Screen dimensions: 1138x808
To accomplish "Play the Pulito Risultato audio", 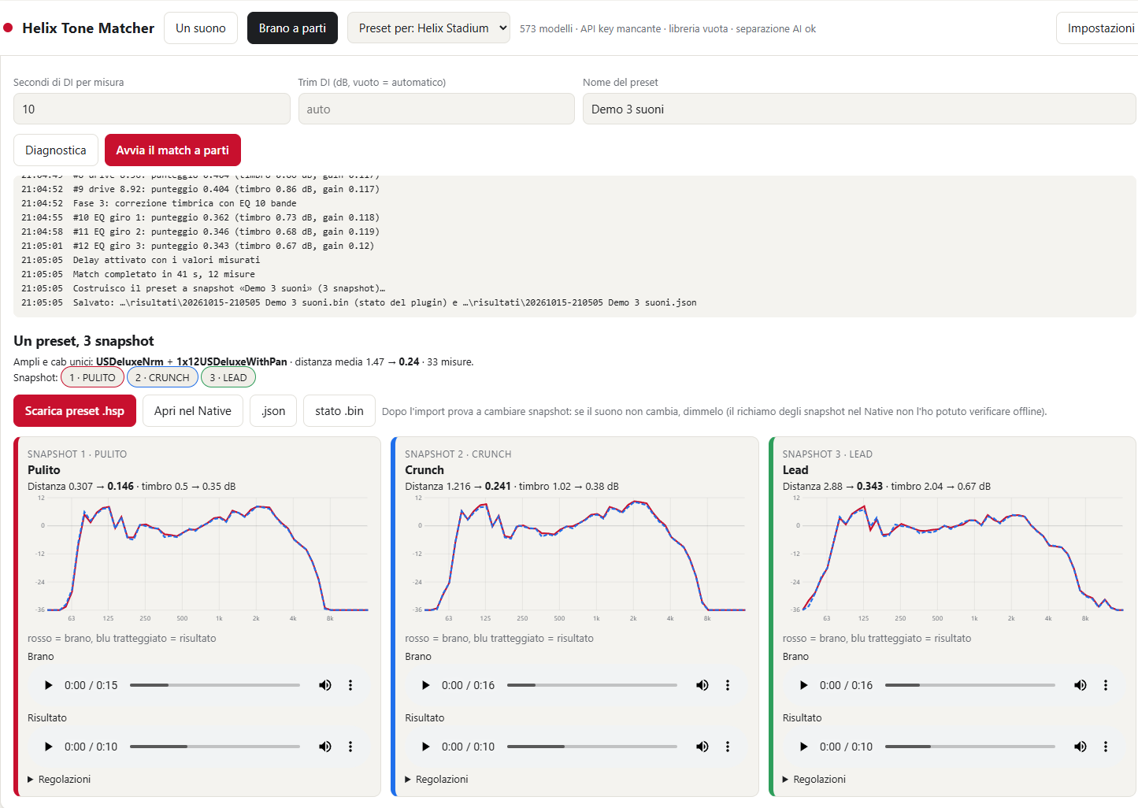I will (49, 747).
